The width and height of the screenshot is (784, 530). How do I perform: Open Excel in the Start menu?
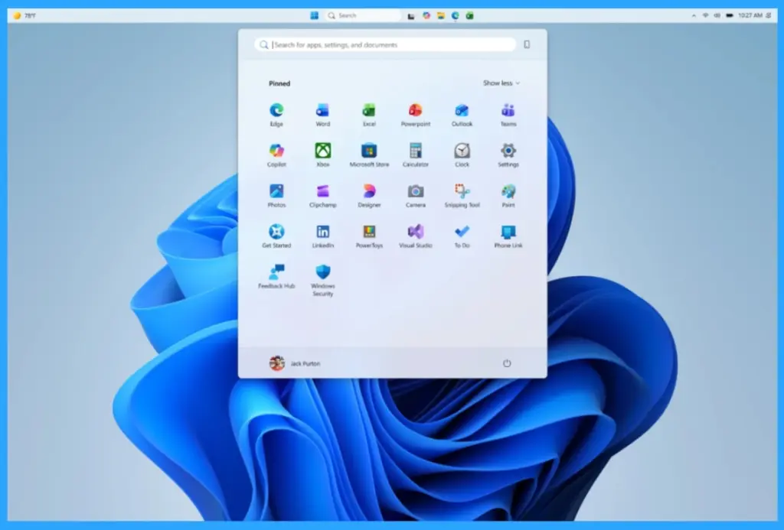(x=369, y=115)
